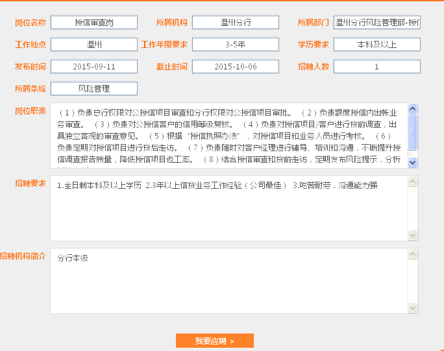
Task: Click the 发布时间 field showing 2015-09-11
Action: tap(94, 66)
